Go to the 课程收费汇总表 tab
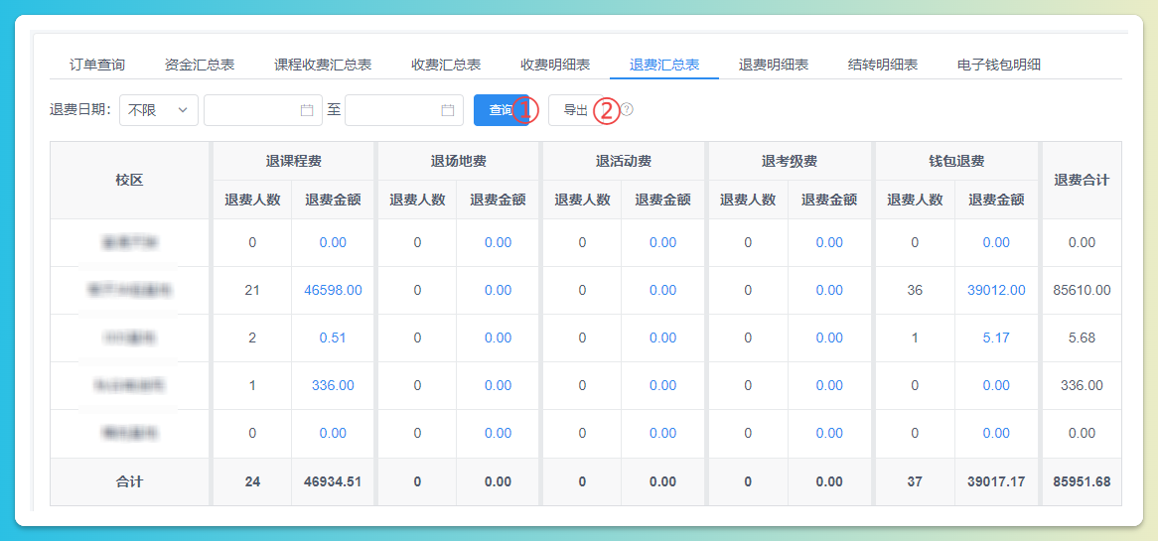The height and width of the screenshot is (541, 1158). pyautogui.click(x=323, y=65)
